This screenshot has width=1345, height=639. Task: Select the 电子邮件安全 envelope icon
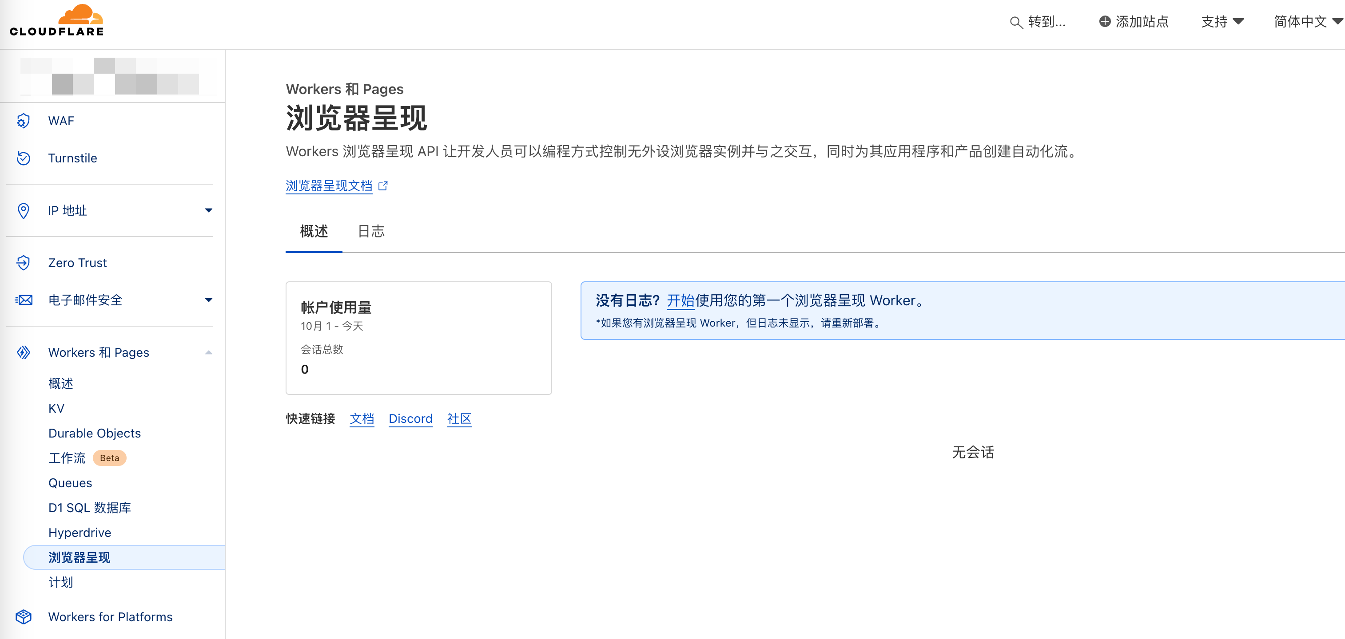tap(24, 300)
